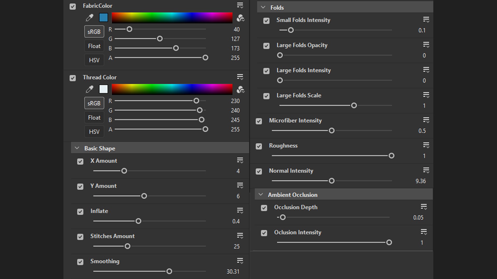This screenshot has height=279, width=497.
Task: Open Roughness parameter options menu icon
Action: (x=426, y=145)
